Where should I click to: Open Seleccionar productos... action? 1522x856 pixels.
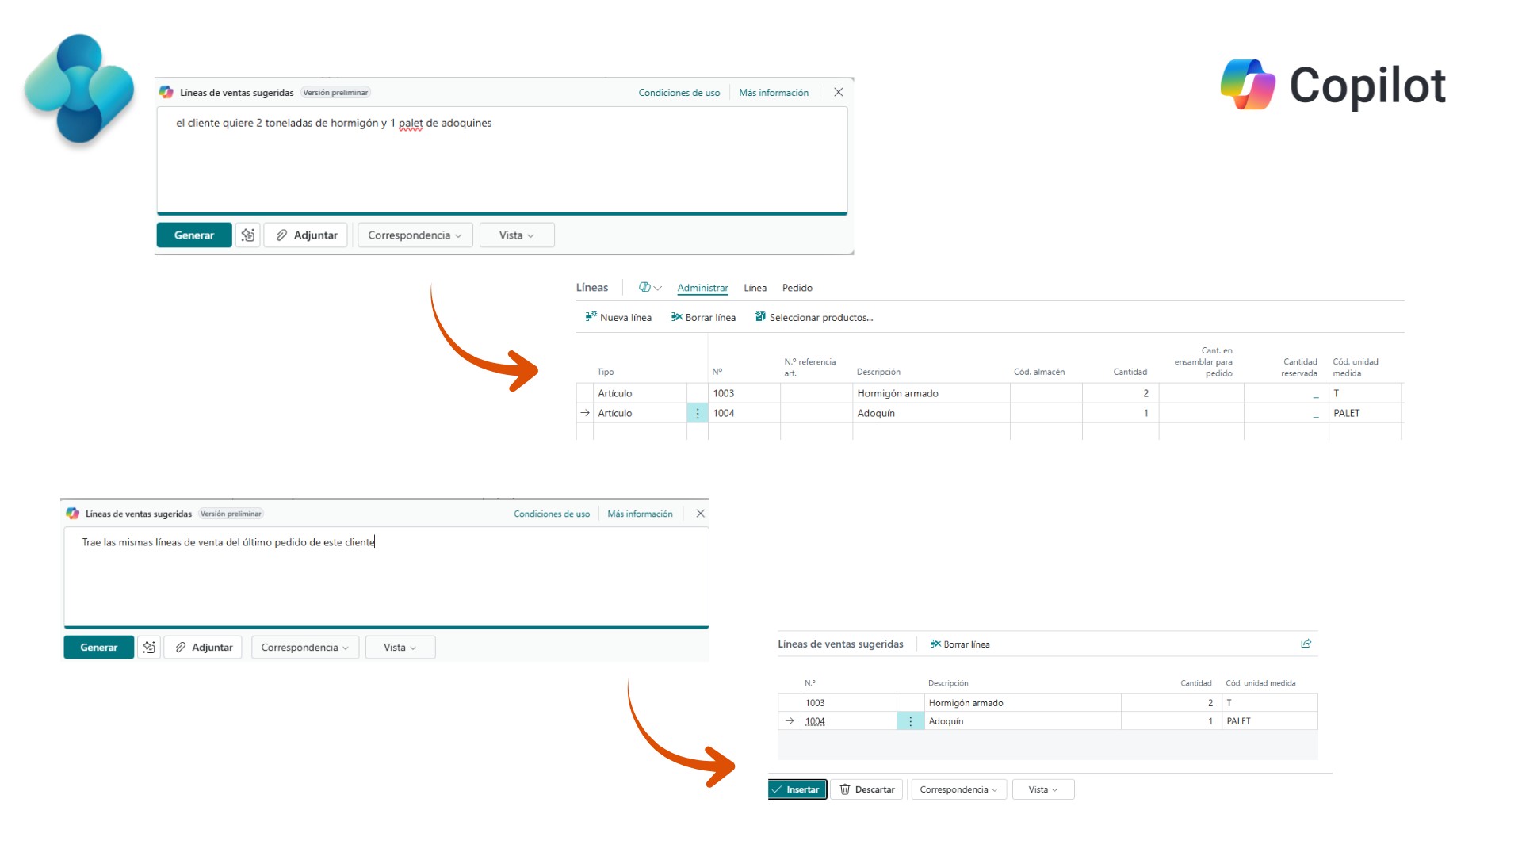click(x=814, y=317)
